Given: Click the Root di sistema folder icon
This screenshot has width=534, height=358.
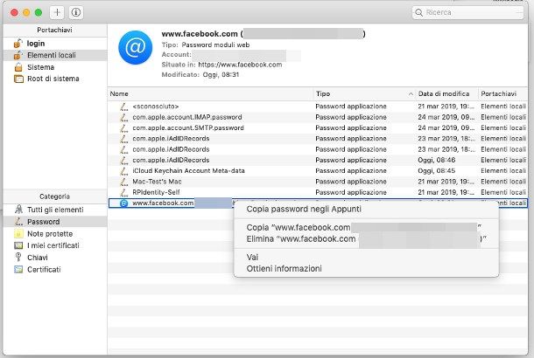Looking at the screenshot, I should pos(18,79).
